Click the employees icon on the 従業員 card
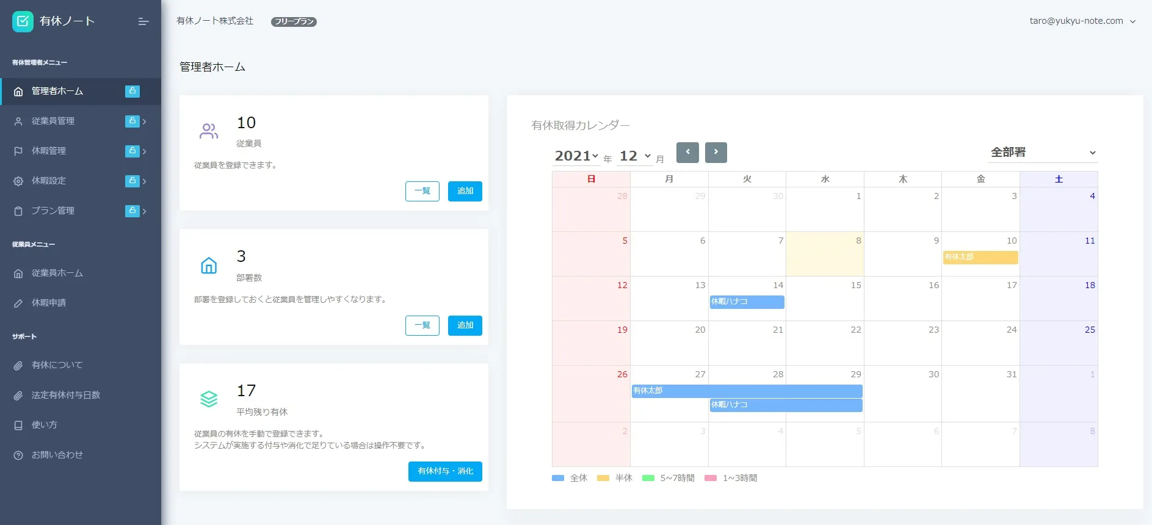The width and height of the screenshot is (1152, 525). point(209,131)
